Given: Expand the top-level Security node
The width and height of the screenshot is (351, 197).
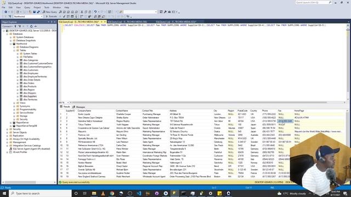Looking at the screenshot, I should pos(7,129).
